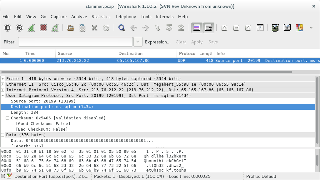Edit display filters icon

pyautogui.click(x=287, y=28)
